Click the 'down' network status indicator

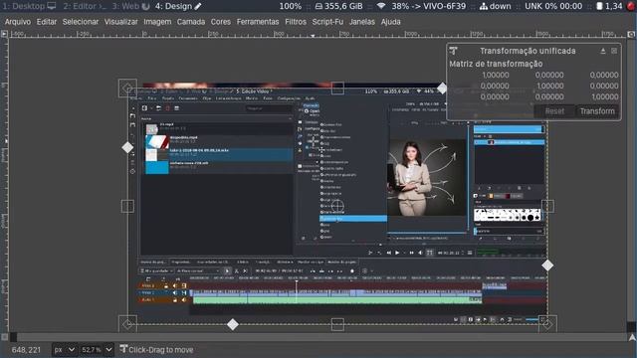[496, 6]
